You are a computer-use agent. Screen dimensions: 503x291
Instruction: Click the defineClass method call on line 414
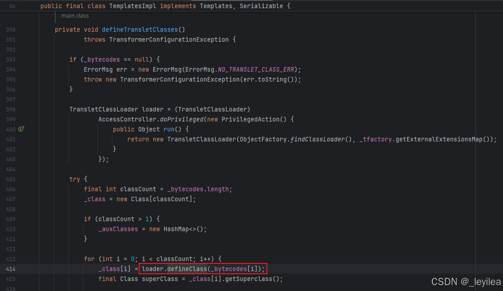click(187, 269)
